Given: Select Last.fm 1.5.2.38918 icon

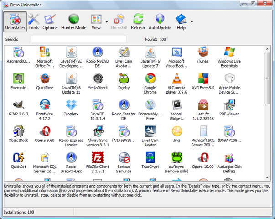Looking at the screenshot, I should [203, 105].
